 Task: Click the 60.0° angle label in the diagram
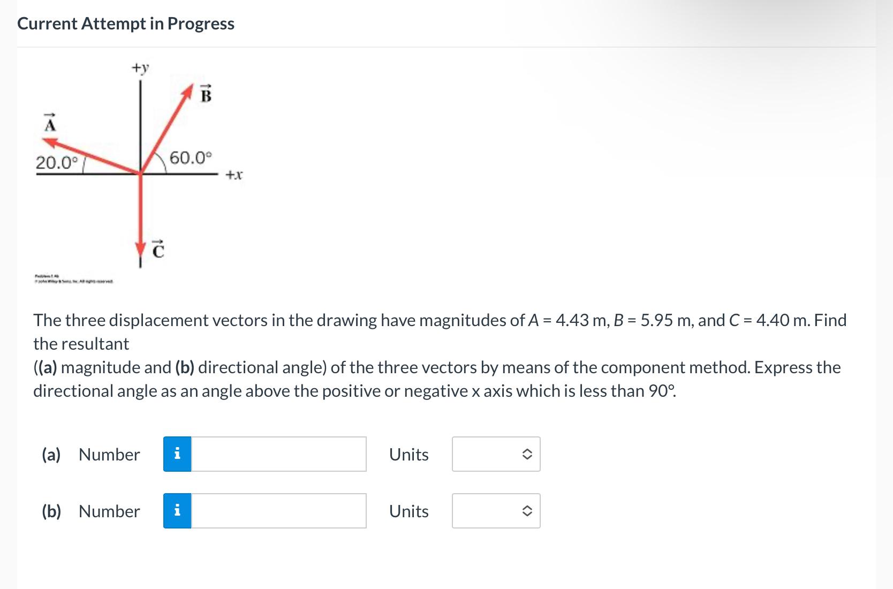click(190, 157)
